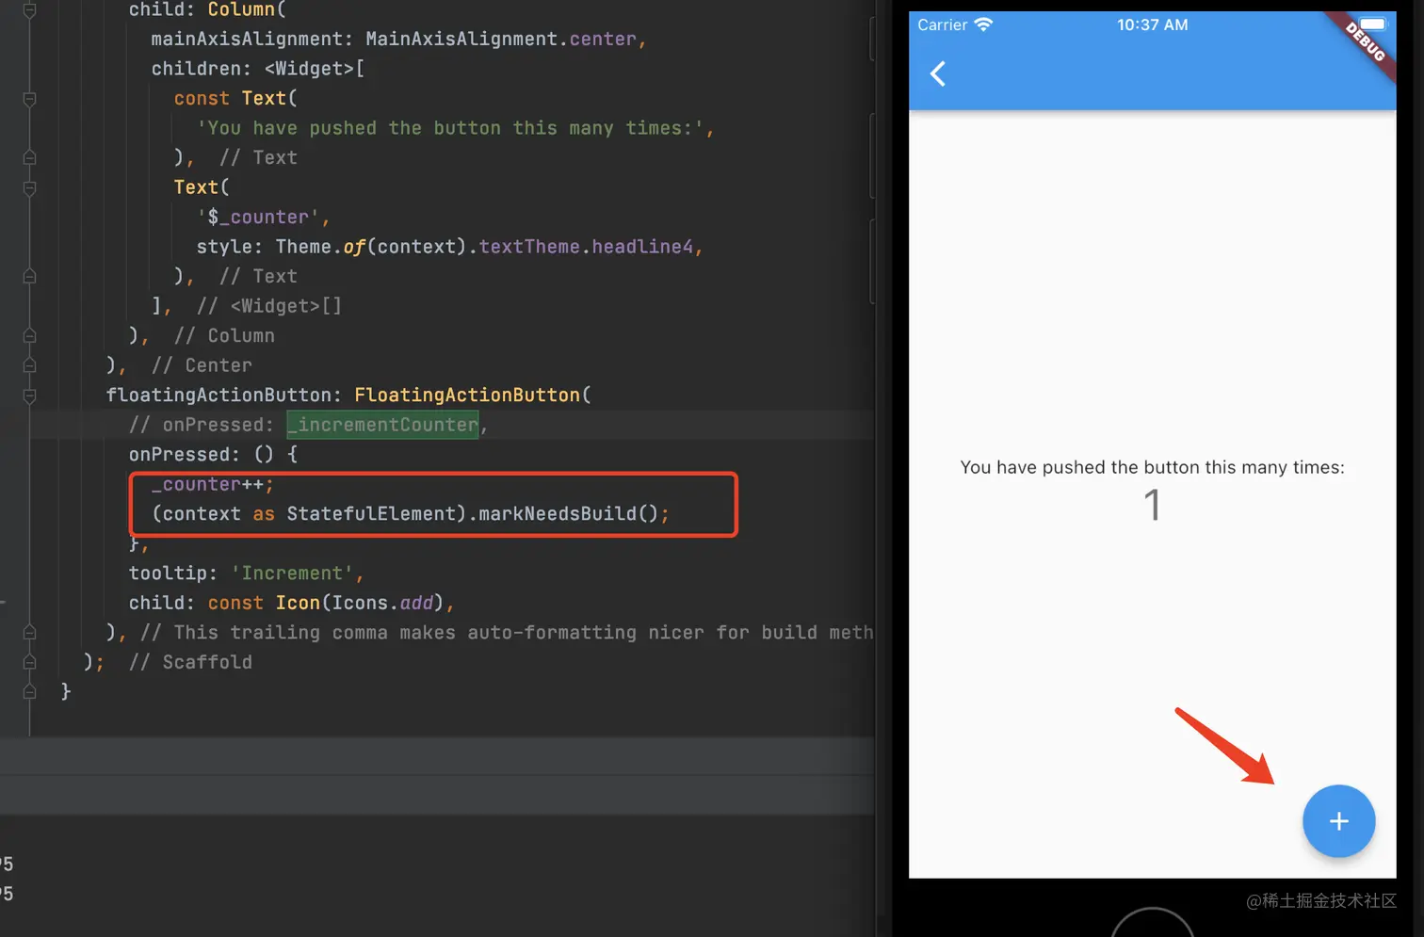Toggle the fold marker at '), // Column'
The height and width of the screenshot is (937, 1424).
[29, 336]
